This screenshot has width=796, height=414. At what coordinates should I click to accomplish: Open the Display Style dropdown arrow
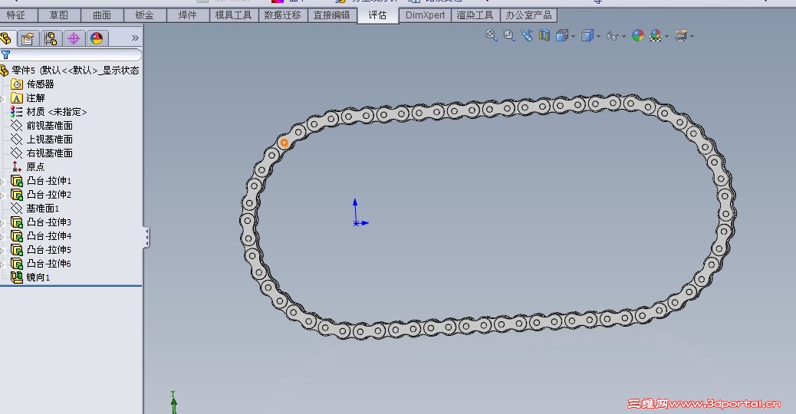[x=598, y=36]
